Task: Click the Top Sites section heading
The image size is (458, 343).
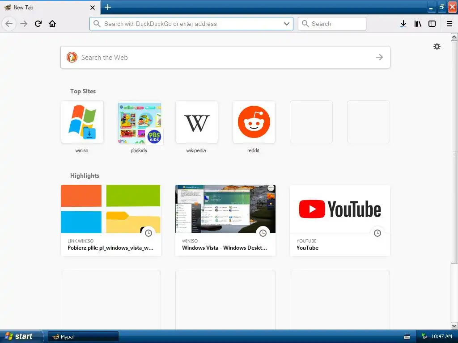Action: 83,91
